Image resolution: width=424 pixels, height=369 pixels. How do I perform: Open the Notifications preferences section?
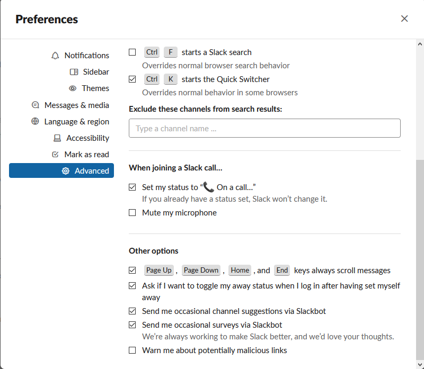point(61,56)
